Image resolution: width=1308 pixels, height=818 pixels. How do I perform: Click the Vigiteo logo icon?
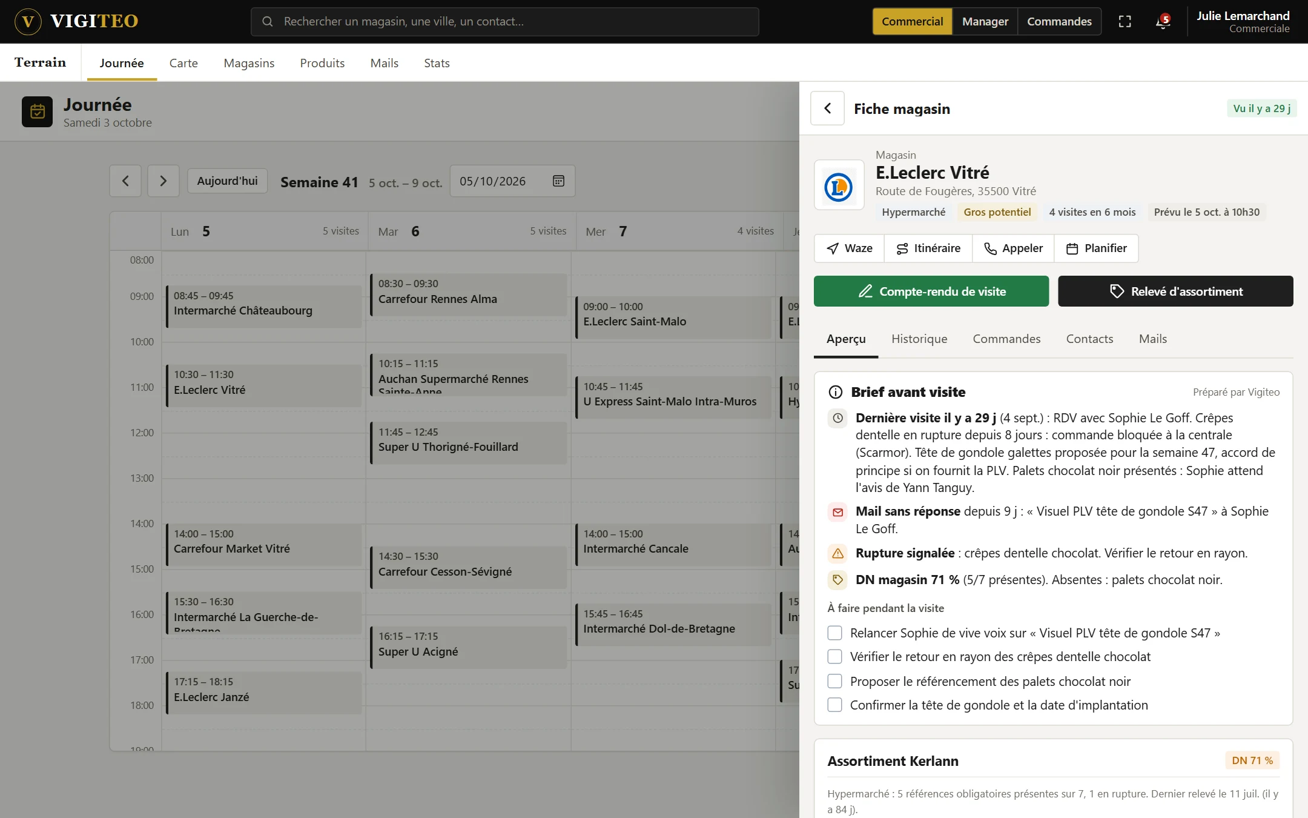28,22
